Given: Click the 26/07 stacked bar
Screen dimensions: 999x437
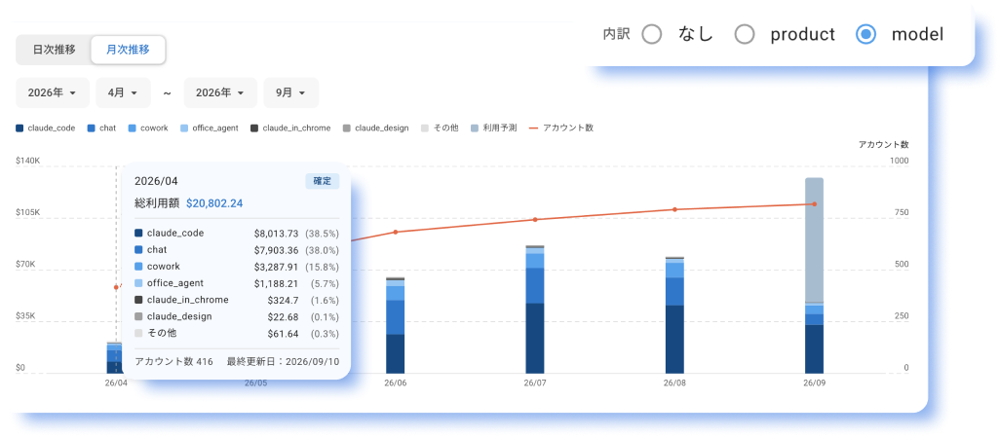Looking at the screenshot, I should tap(535, 310).
